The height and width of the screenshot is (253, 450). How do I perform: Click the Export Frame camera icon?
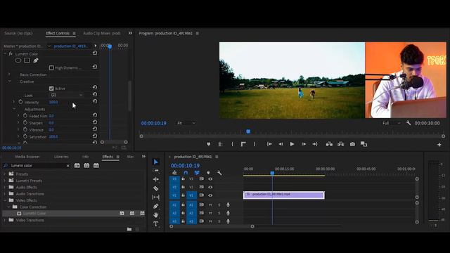click(352, 144)
